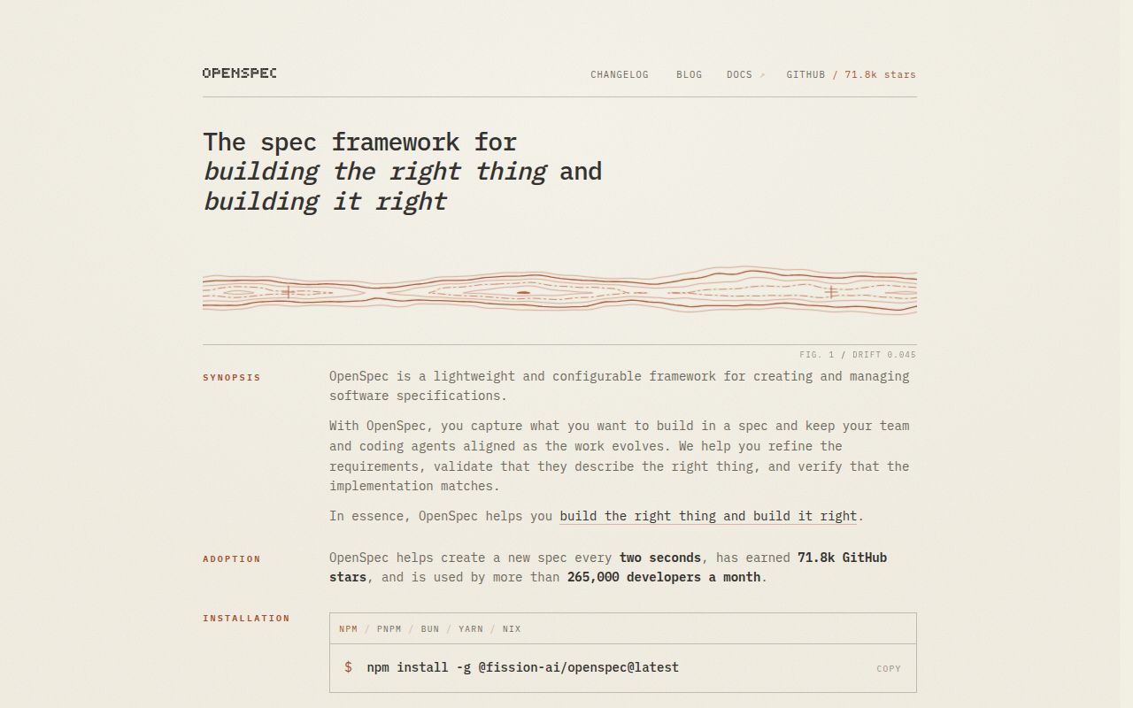The width and height of the screenshot is (1133, 708).
Task: Click the SYNOPSIS section label
Action: click(232, 378)
